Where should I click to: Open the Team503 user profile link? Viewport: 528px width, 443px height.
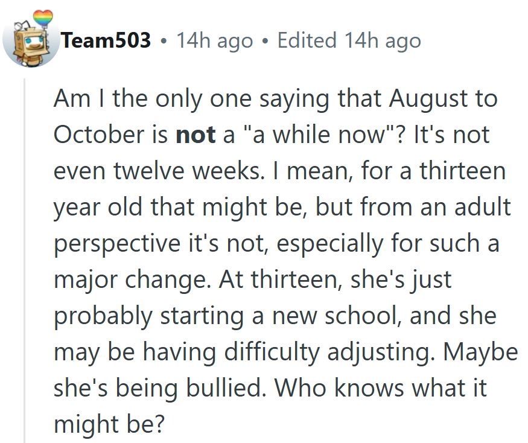[x=106, y=40]
